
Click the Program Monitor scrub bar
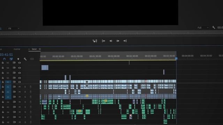click(111, 34)
